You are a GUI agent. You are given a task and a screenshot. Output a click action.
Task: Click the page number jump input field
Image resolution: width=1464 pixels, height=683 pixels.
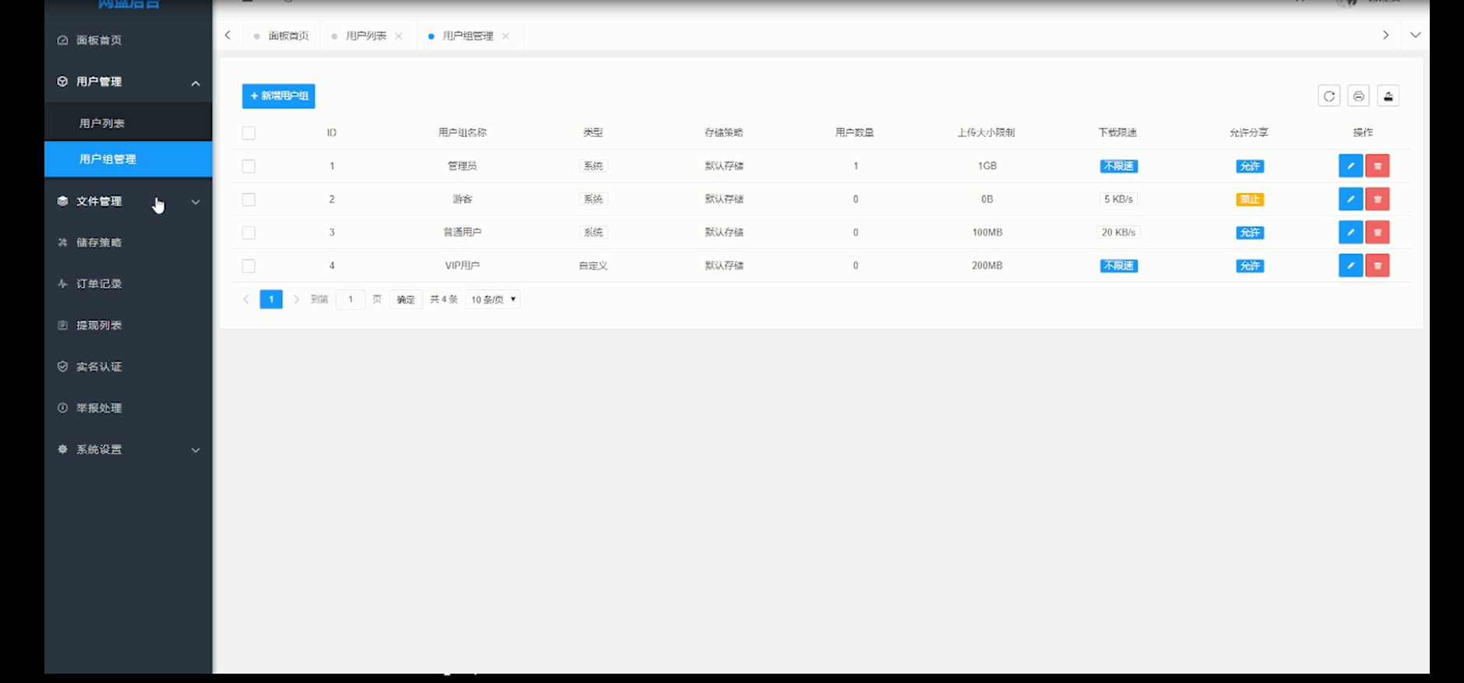point(350,299)
